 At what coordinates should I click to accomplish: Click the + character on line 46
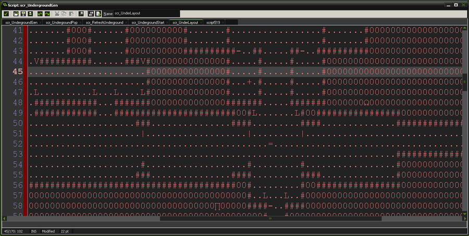250,82
